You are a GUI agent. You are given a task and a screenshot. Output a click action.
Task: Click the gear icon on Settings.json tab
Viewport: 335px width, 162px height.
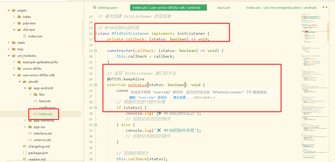95,8
